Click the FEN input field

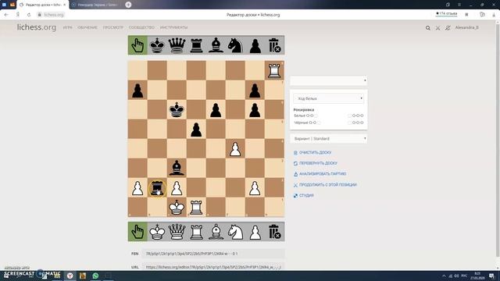[213, 254]
